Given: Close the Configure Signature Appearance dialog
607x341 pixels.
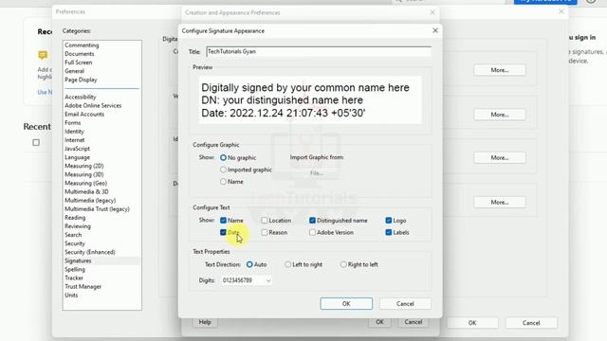Looking at the screenshot, I should click(x=435, y=30).
